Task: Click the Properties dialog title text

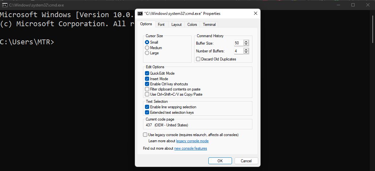Action: coord(182,14)
